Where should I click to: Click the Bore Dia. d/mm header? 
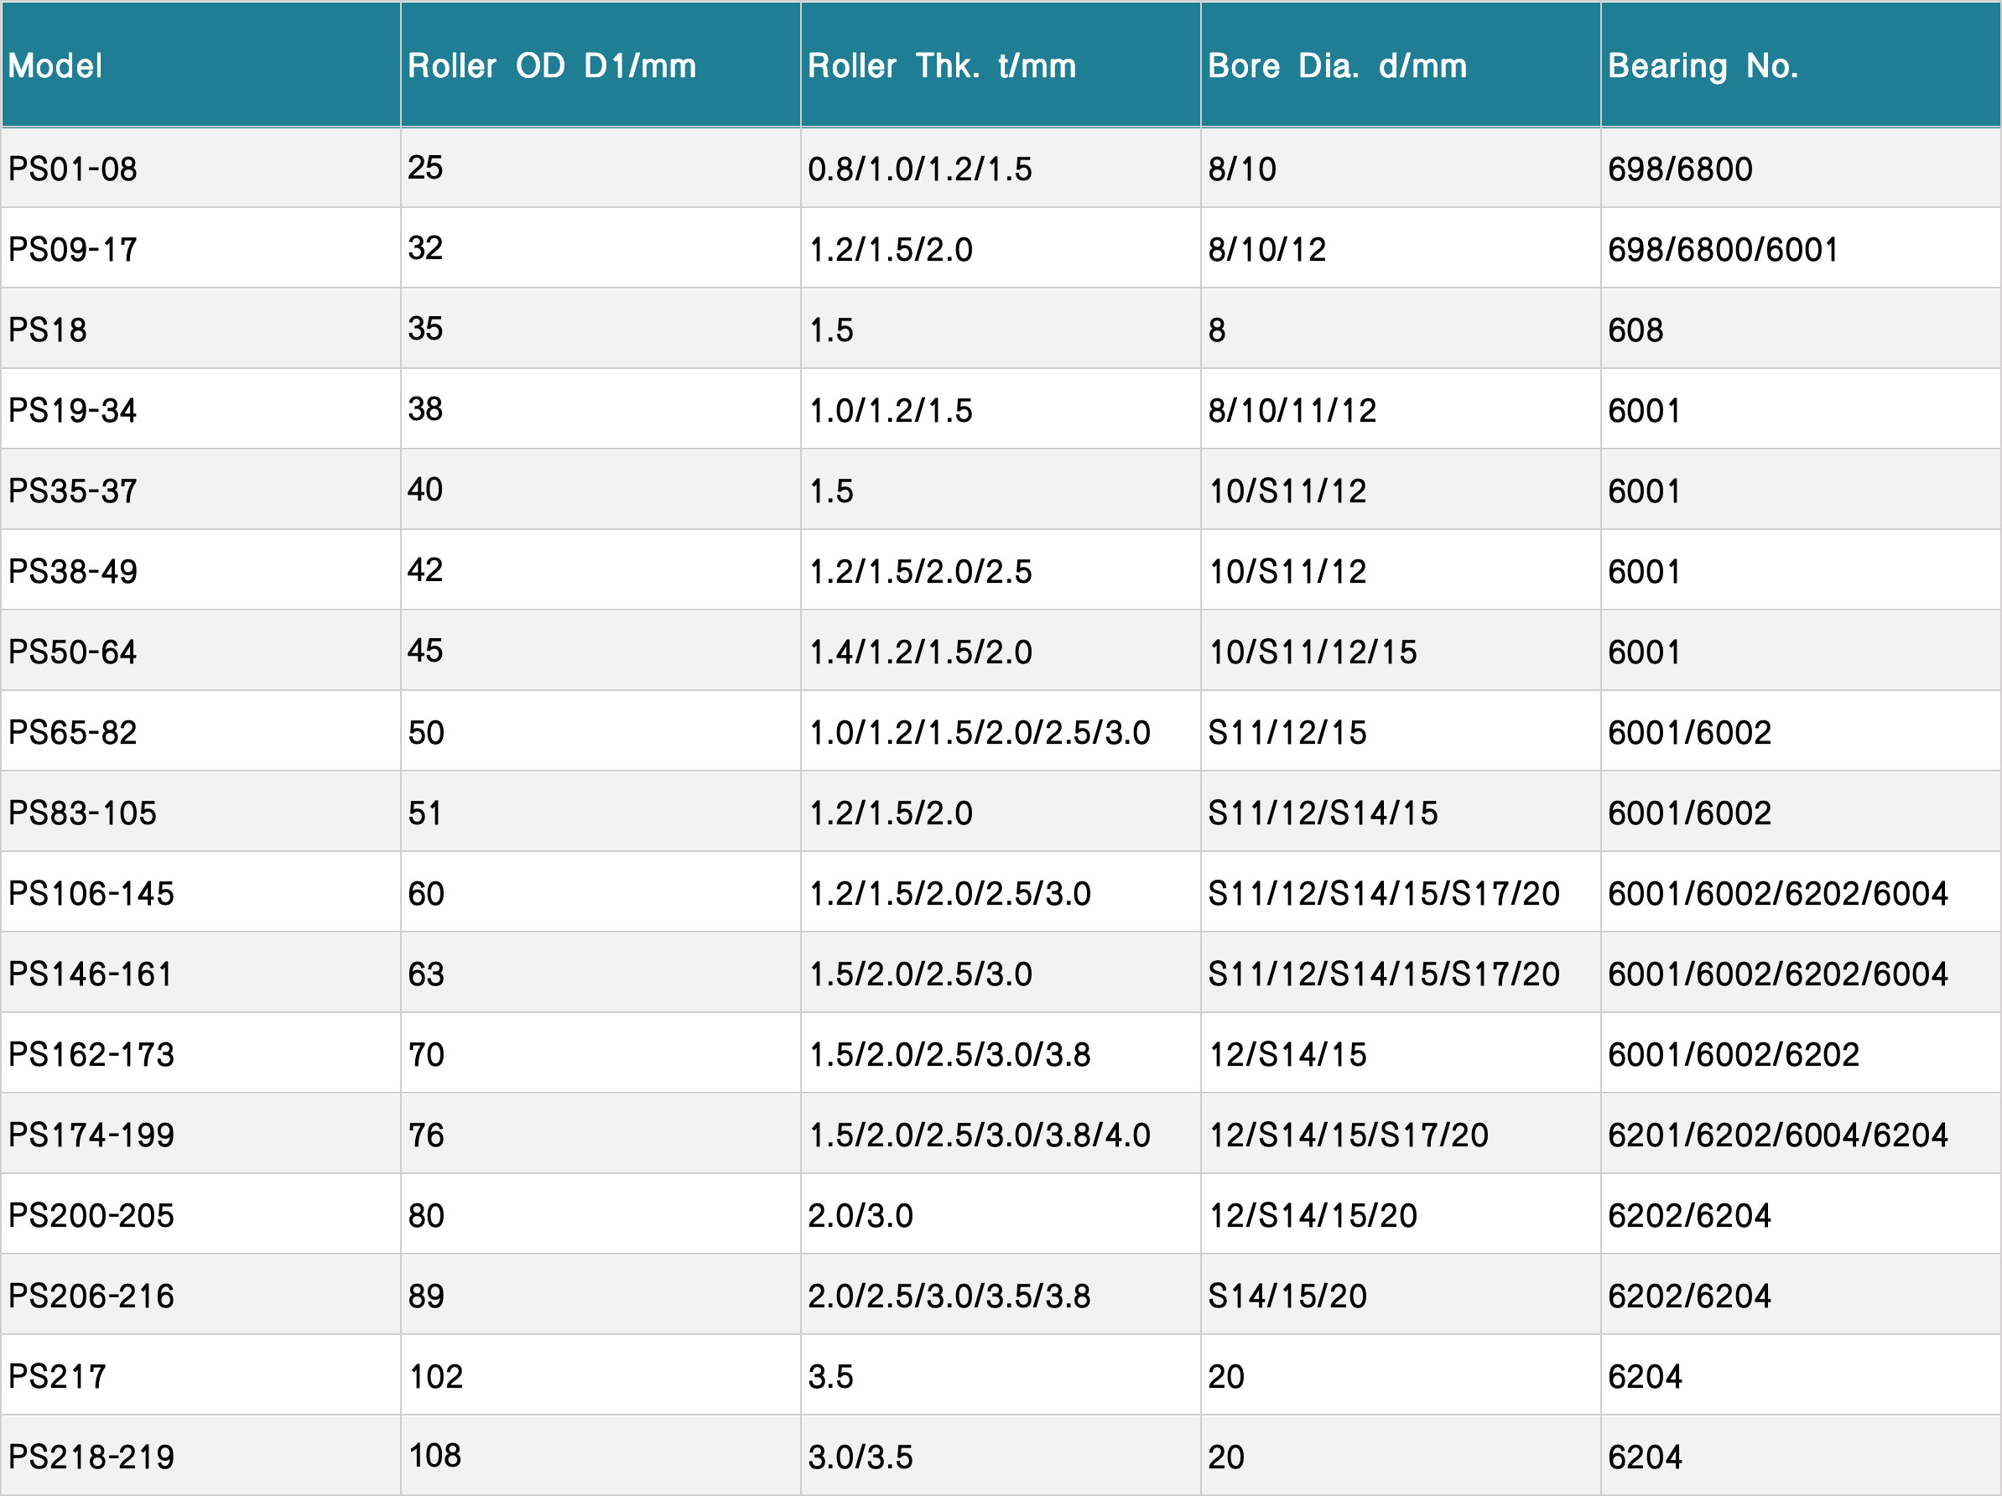pos(1337,65)
